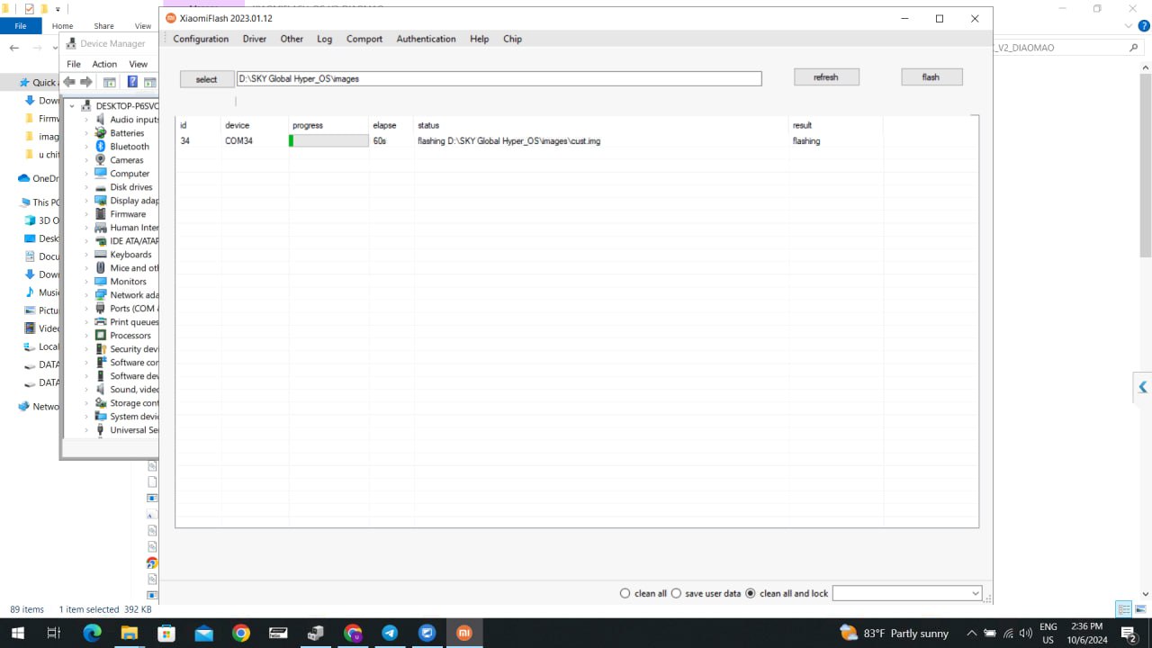Open Telegram from the taskbar
This screenshot has height=648, width=1152.
390,634
